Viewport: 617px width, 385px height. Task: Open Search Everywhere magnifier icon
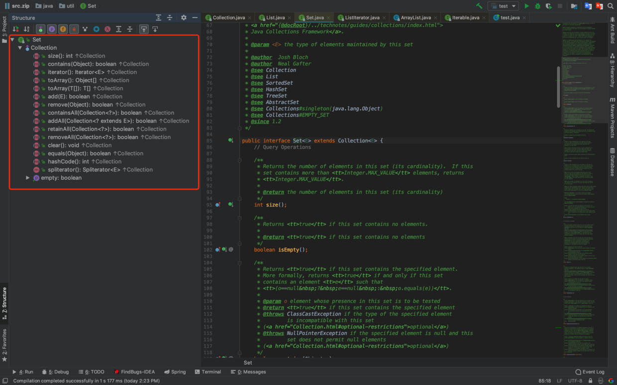click(x=611, y=6)
